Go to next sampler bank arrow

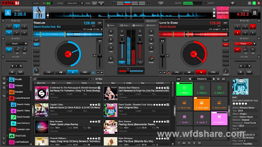tap(214, 79)
